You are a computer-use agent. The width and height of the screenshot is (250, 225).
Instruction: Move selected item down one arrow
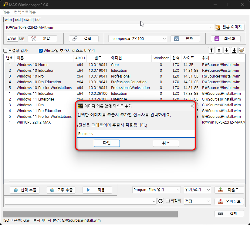pyautogui.click(x=227, y=51)
